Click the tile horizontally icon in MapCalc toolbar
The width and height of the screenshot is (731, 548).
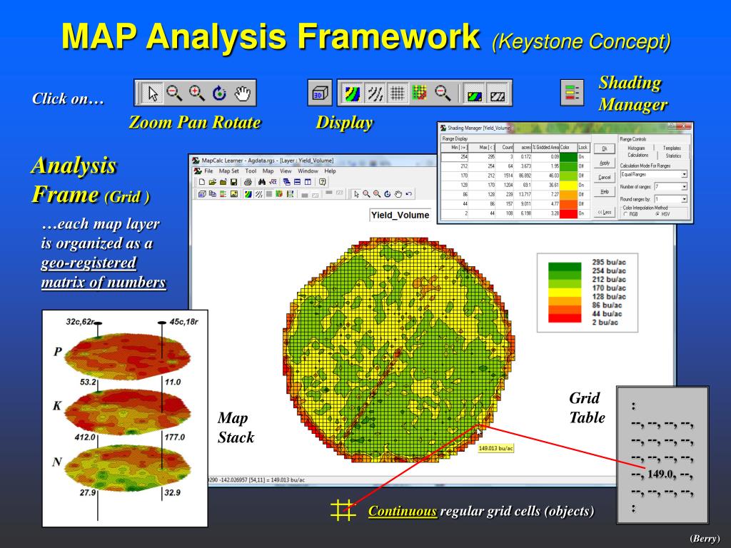click(298, 182)
